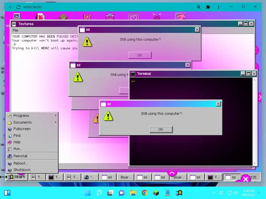The height and width of the screenshot is (199, 266).
Task: Close the middle lol dialog
Action: click(188, 65)
